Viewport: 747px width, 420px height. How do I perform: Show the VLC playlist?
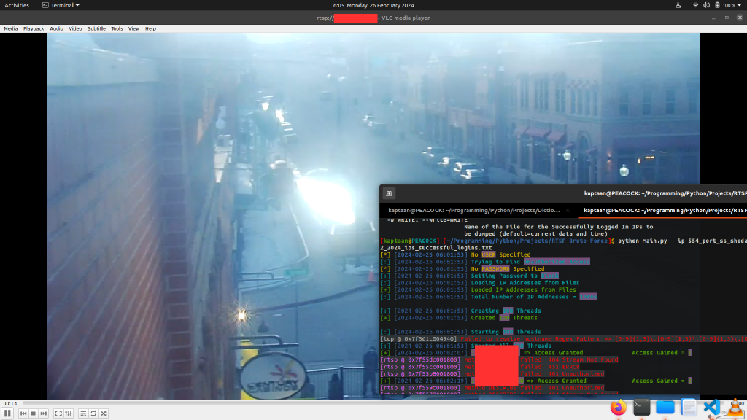point(82,413)
